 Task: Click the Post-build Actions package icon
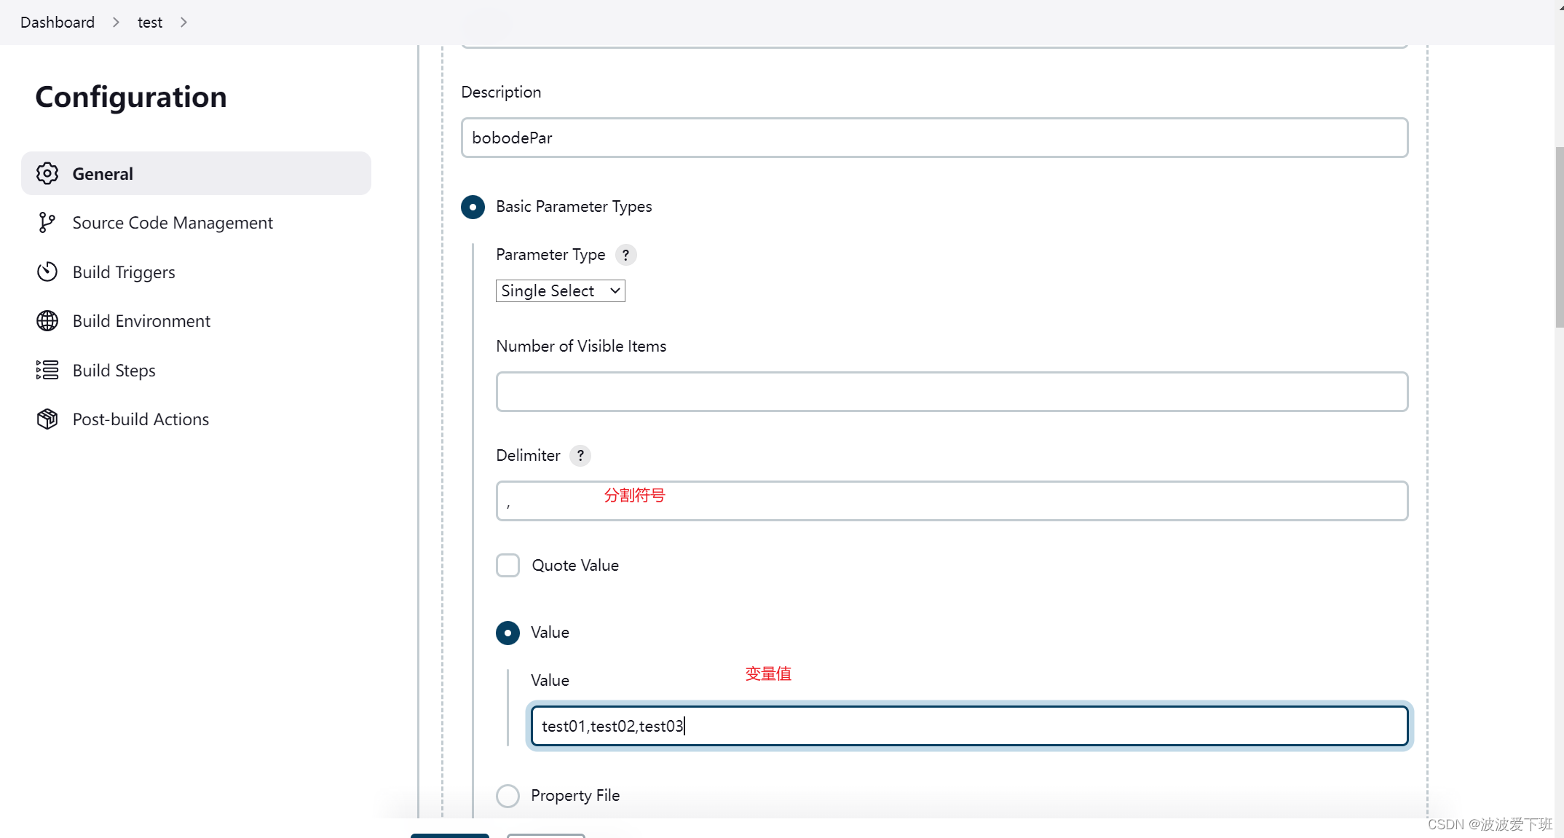[47, 419]
